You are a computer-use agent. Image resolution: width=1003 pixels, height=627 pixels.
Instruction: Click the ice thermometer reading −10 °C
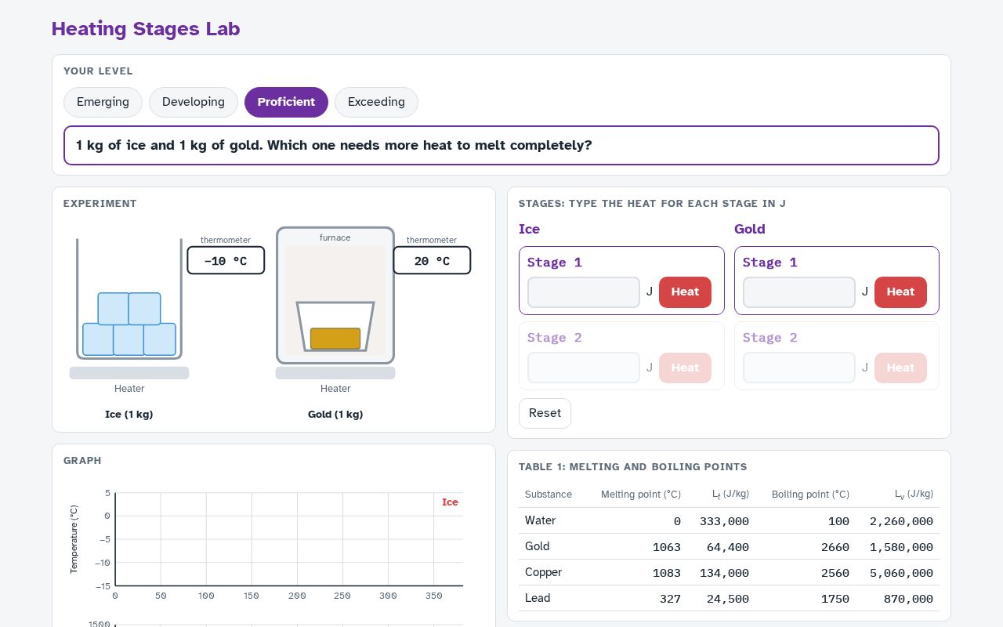click(x=226, y=260)
